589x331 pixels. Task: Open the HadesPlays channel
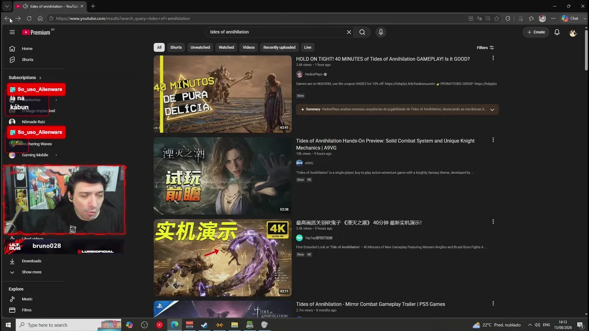[x=313, y=74]
